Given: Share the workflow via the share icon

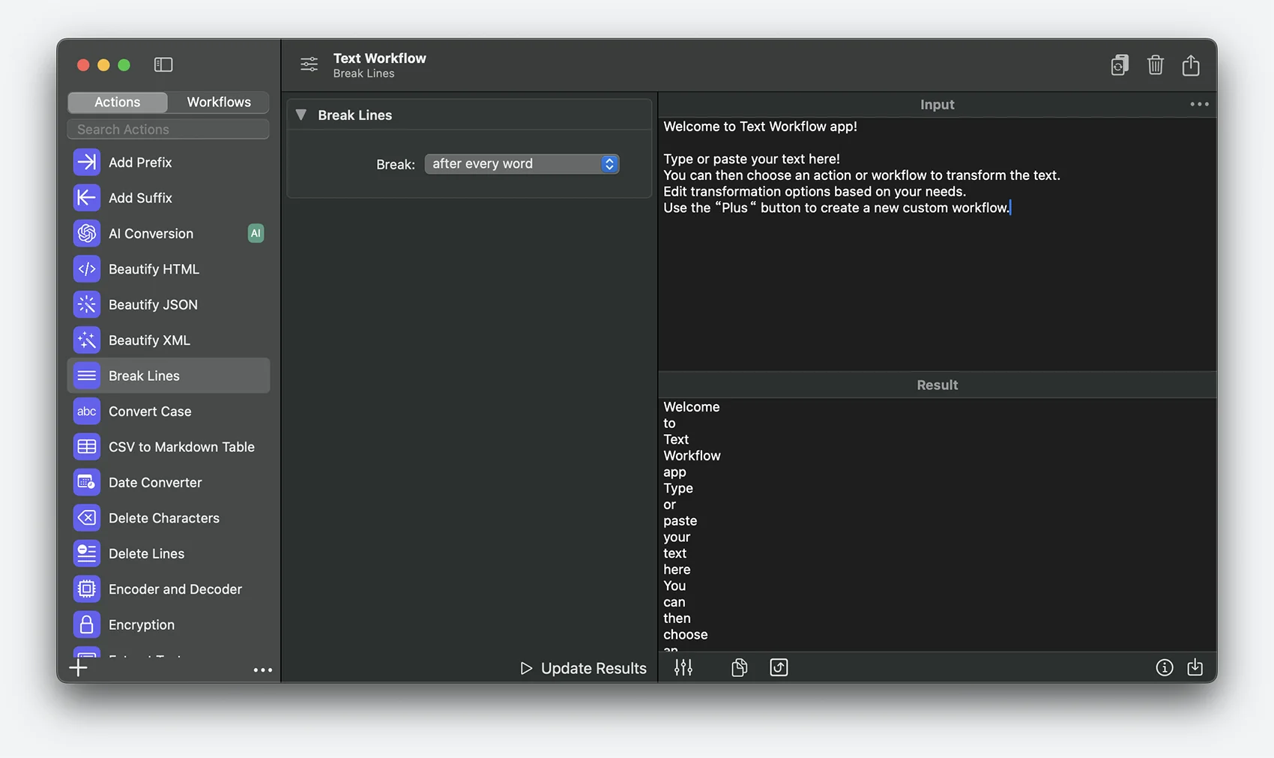Looking at the screenshot, I should click(x=1191, y=65).
